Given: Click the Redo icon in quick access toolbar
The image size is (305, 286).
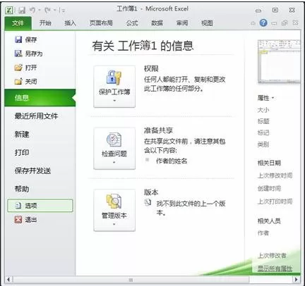Looking at the screenshot, I should pyautogui.click(x=47, y=10).
